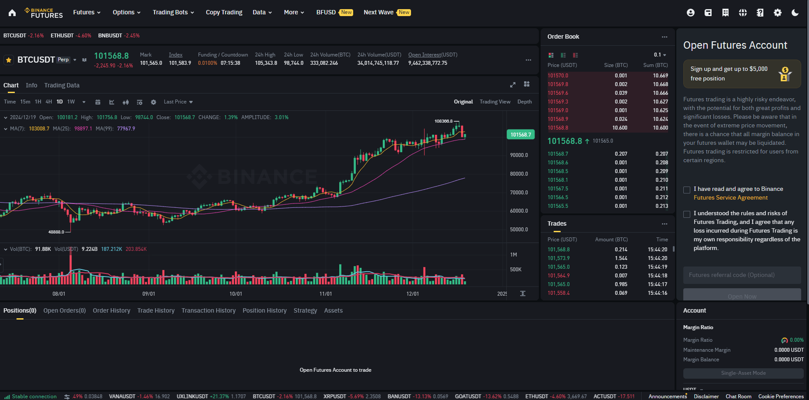Reset the chart scale icon
The width and height of the screenshot is (809, 400).
pos(523,293)
